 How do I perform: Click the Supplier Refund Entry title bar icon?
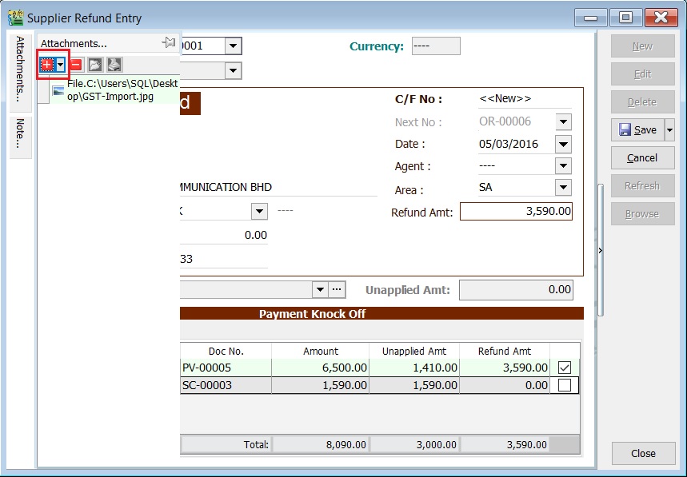click(x=14, y=18)
